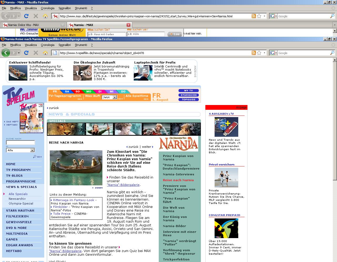Screen dimensions: 337x262
Task: Open URL dropdown in max.de address bar
Action: 265,16
